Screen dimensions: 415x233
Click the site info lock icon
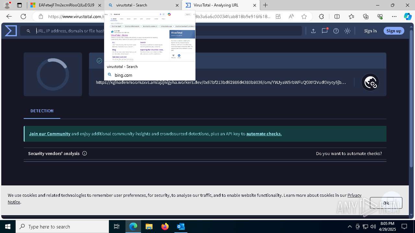click(x=41, y=17)
